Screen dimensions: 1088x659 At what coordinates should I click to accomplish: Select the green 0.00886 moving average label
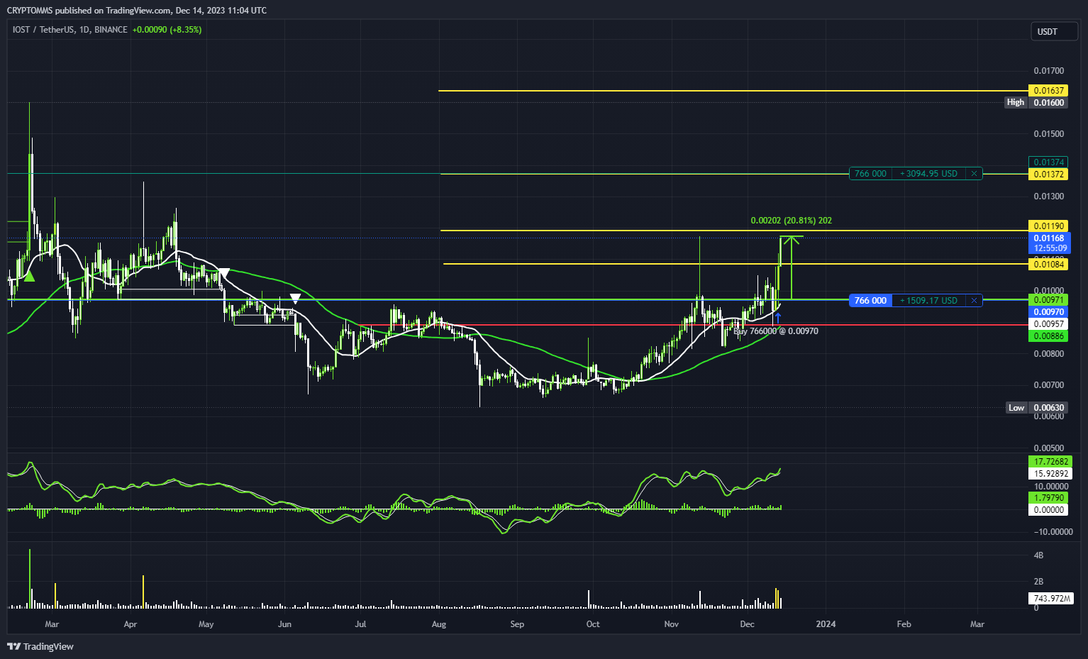coord(1048,336)
